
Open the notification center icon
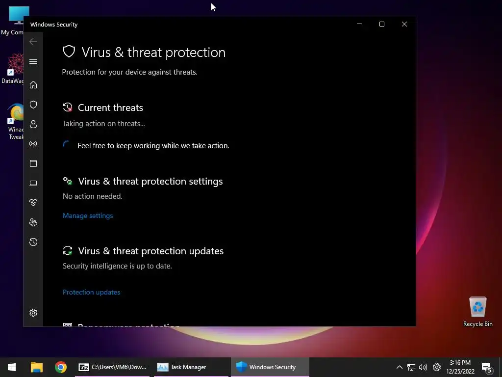click(486, 368)
